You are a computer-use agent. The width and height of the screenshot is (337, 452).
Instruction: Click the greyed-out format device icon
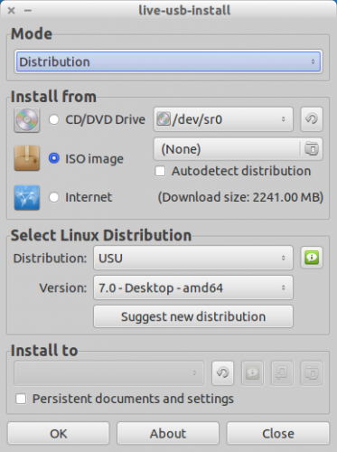[x=282, y=373]
